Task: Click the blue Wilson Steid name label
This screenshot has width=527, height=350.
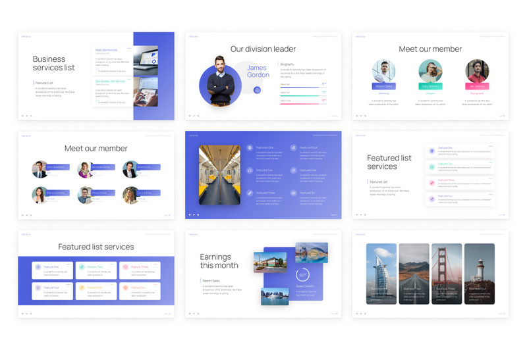Action: tap(384, 86)
